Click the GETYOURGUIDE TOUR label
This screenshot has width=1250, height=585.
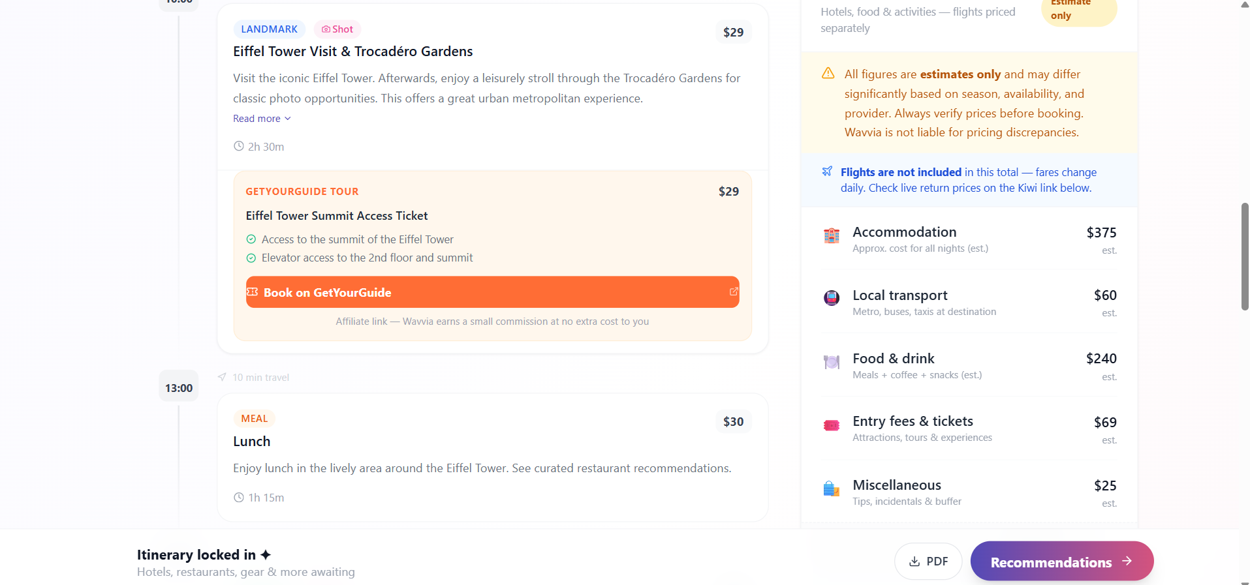[302, 192]
